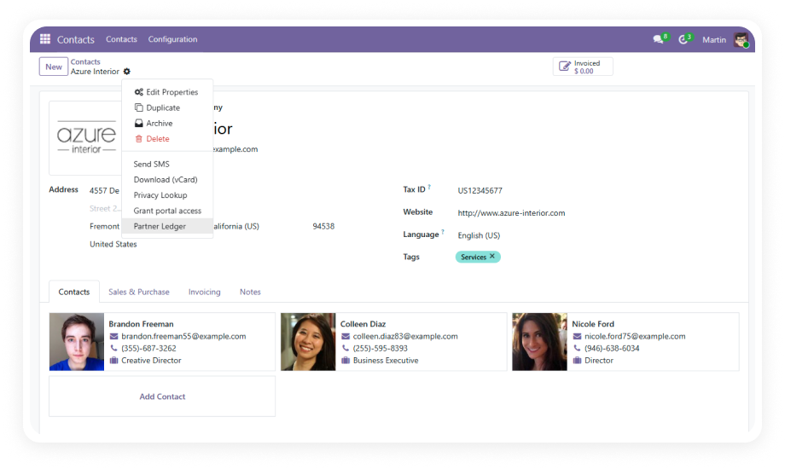This screenshot has width=785, height=469.
Task: Switch to the Invoicing tab
Action: tap(204, 292)
